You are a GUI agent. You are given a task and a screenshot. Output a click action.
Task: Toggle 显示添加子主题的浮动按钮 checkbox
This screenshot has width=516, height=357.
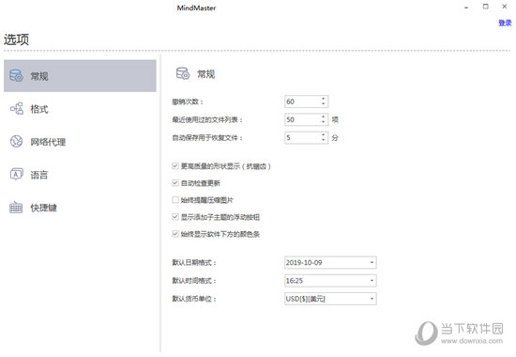[175, 217]
